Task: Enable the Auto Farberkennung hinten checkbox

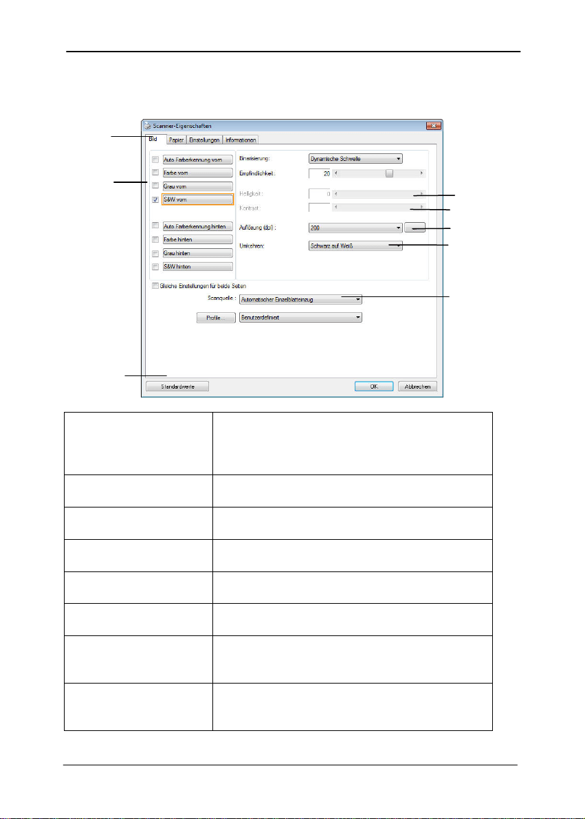Action: click(x=155, y=226)
